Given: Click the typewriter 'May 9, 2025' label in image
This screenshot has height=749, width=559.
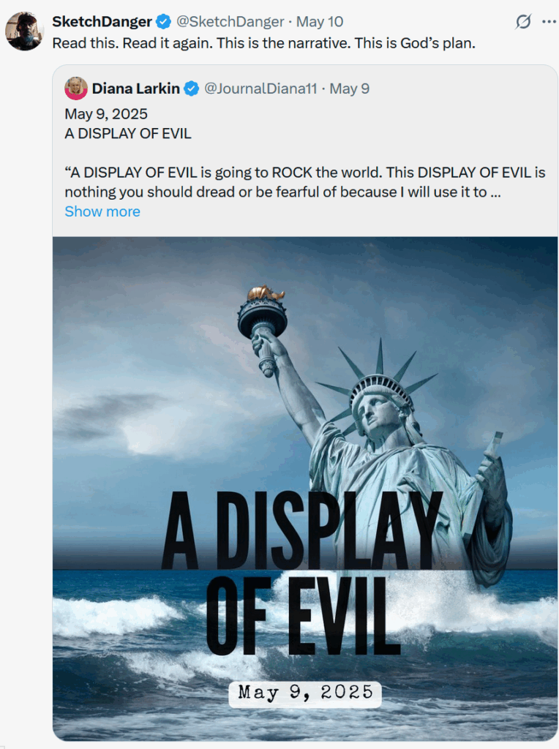Looking at the screenshot, I should tap(305, 692).
